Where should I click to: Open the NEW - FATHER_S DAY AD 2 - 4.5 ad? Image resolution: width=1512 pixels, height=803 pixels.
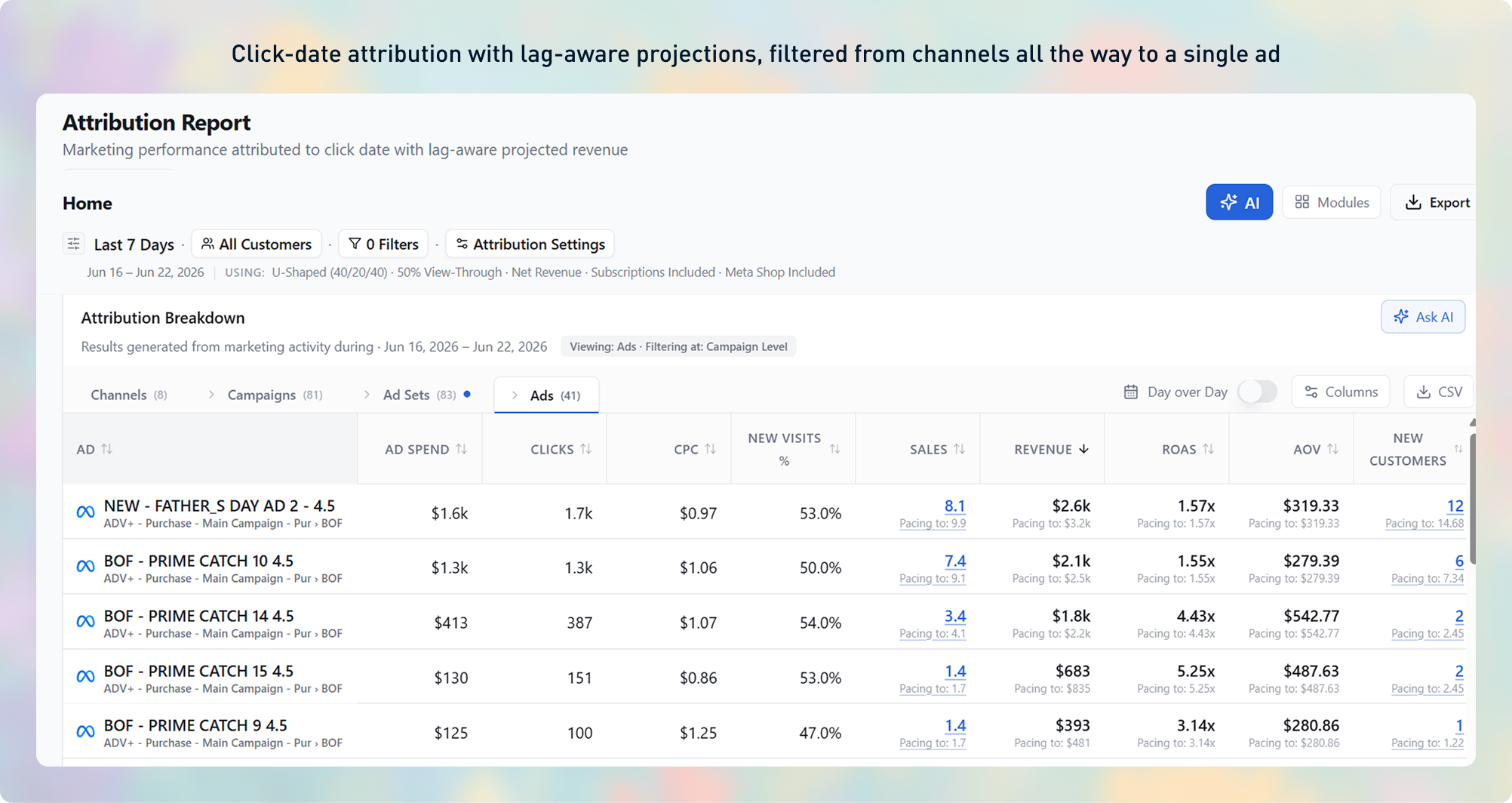[220, 506]
